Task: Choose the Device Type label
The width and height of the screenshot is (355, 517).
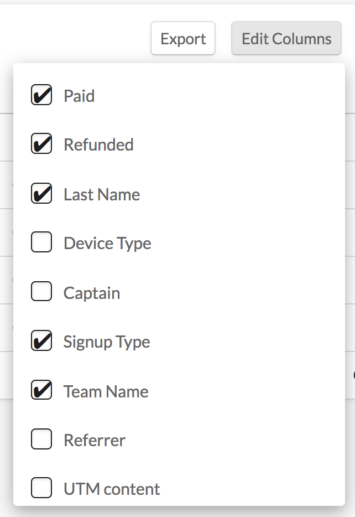Action: tap(107, 243)
